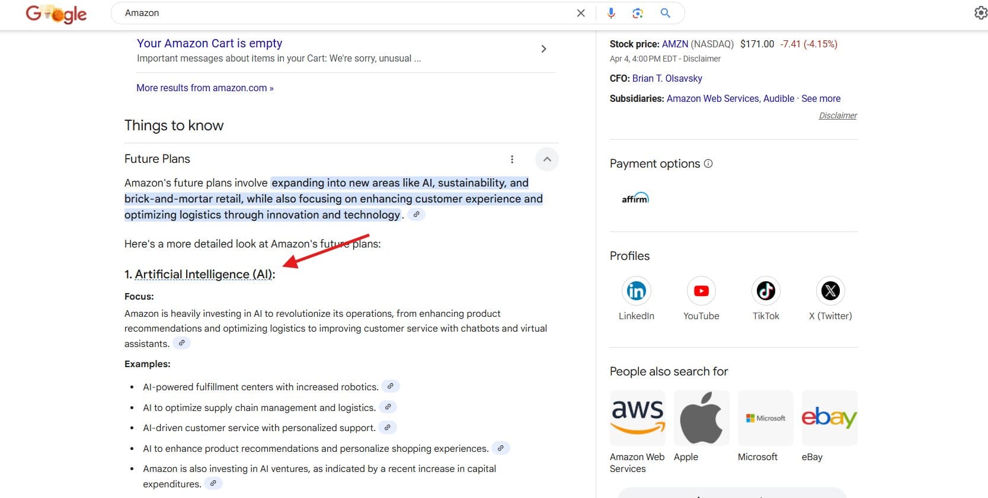Screen dimensions: 988x498
Task: Collapse the Future Plans section
Action: (547, 159)
